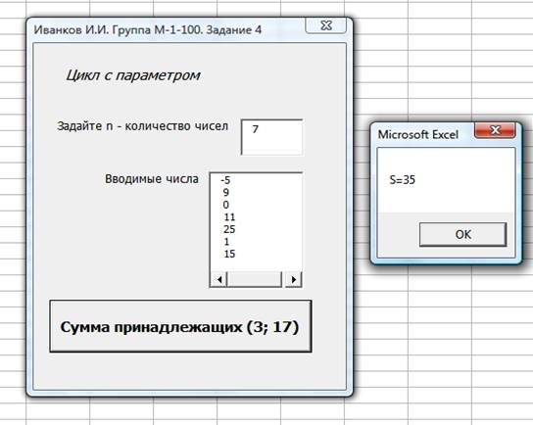The height and width of the screenshot is (425, 533).
Task: Select the value 25 in the numbers list
Action: click(229, 229)
